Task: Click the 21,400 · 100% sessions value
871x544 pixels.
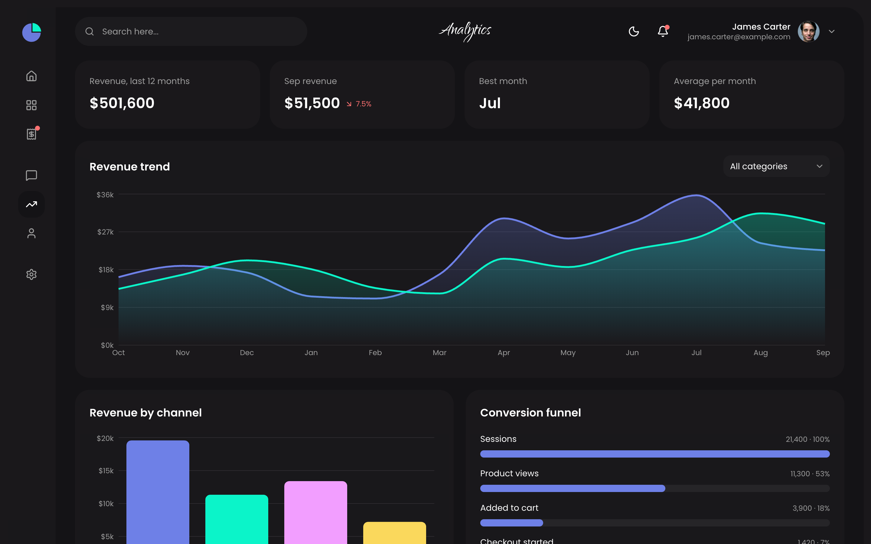Action: click(807, 439)
